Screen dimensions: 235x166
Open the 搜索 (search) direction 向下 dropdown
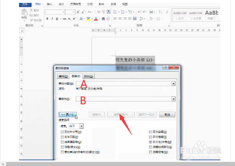pos(81,126)
